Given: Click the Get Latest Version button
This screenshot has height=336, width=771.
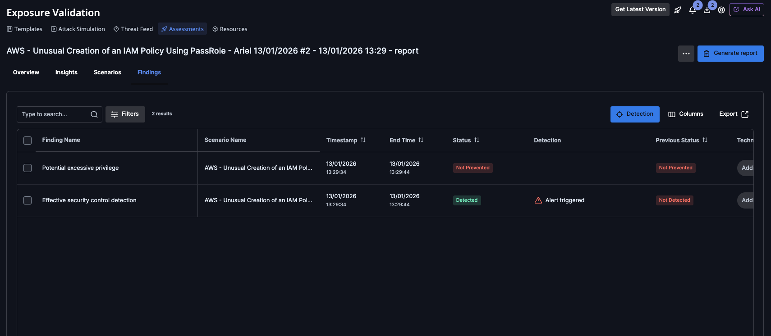Looking at the screenshot, I should point(640,9).
